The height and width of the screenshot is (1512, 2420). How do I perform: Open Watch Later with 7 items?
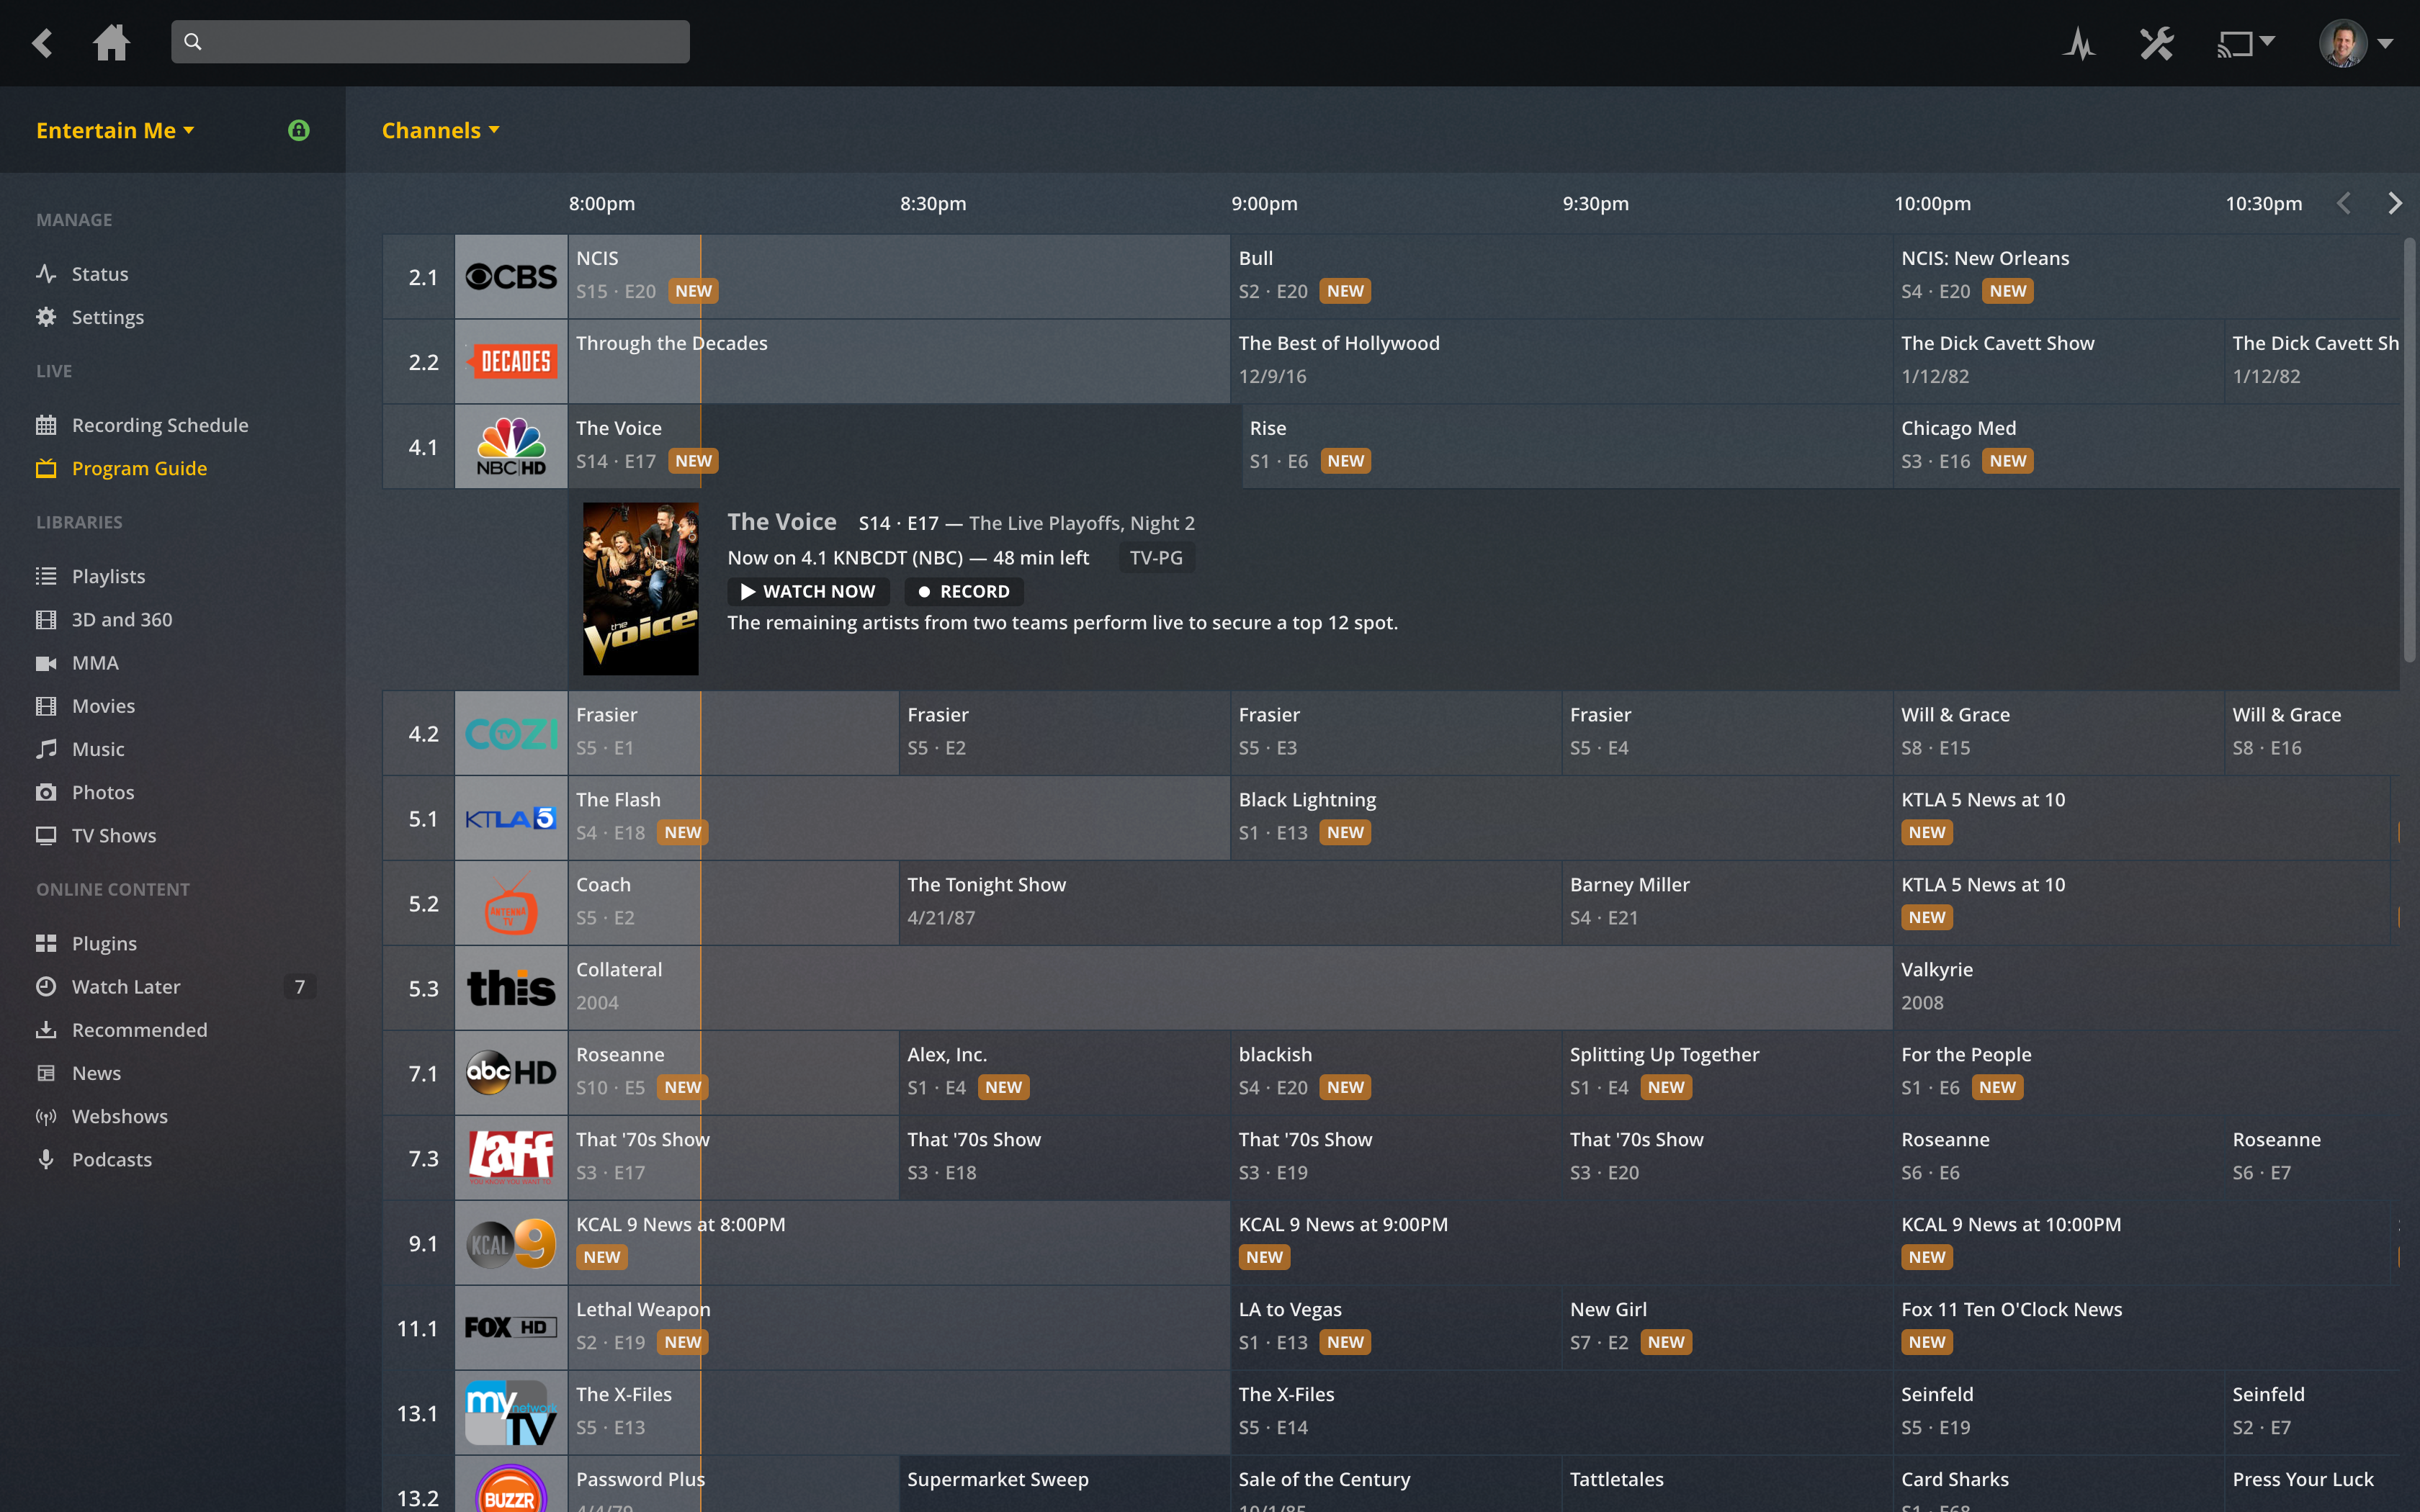[x=124, y=986]
